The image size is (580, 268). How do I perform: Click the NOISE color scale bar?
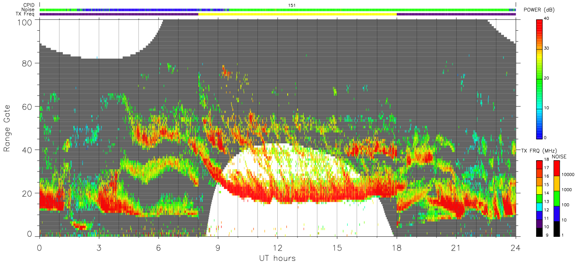pyautogui.click(x=556, y=199)
